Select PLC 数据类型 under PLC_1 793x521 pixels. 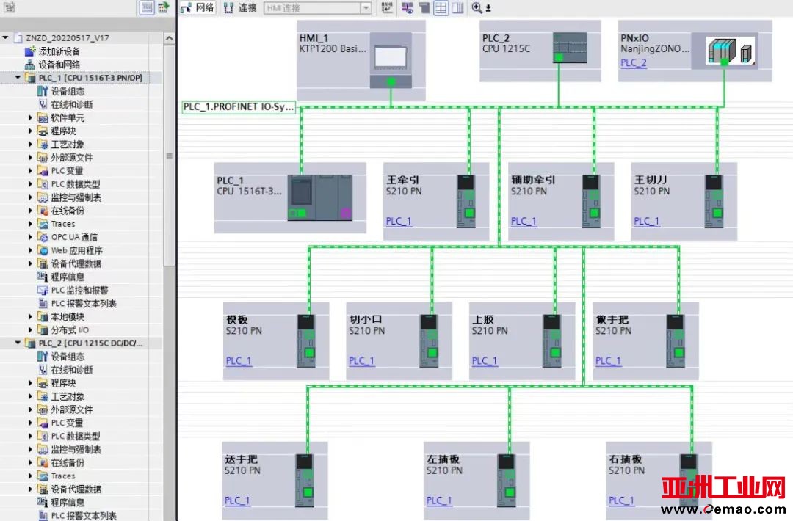click(x=76, y=184)
